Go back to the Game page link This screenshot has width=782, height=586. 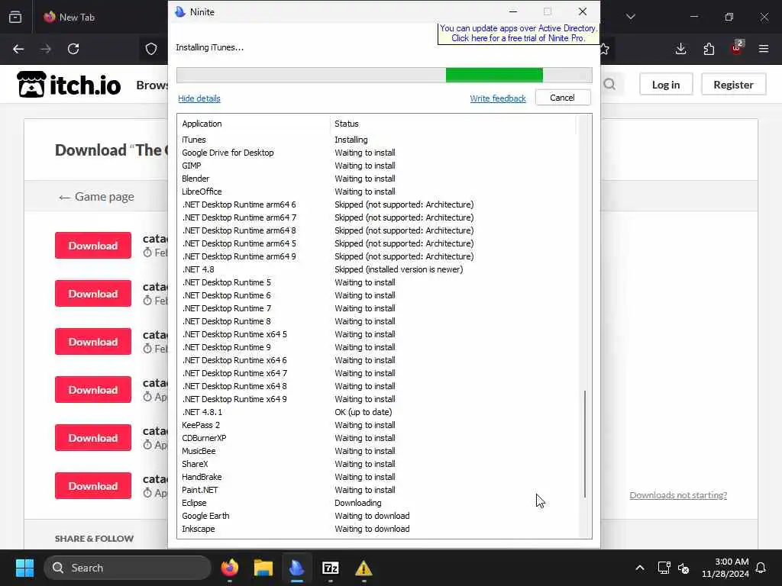pos(96,197)
